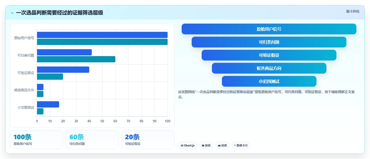Click the teal bar for 候选商品方向
The width and height of the screenshot is (370, 159).
(x=40, y=94)
